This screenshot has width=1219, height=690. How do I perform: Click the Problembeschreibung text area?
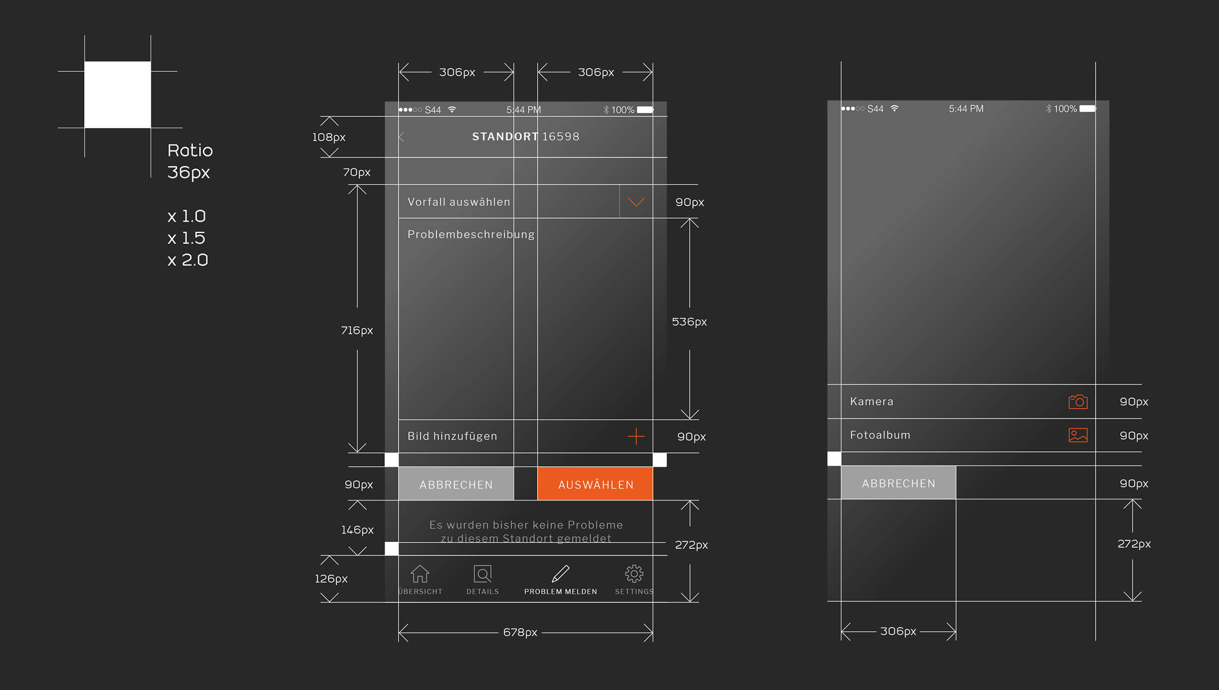(526, 319)
